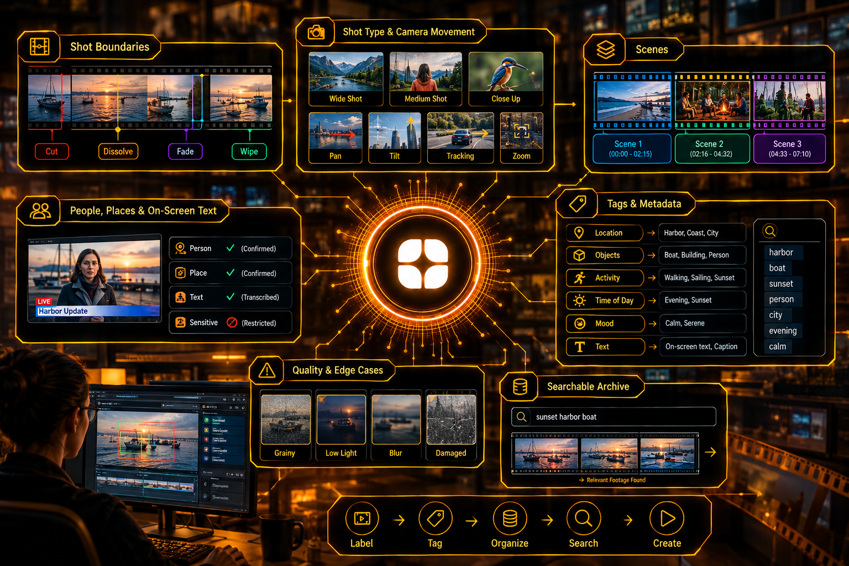Select the Scene 2 (02:16 - 04:32) label
849x566 pixels.
coord(712,148)
